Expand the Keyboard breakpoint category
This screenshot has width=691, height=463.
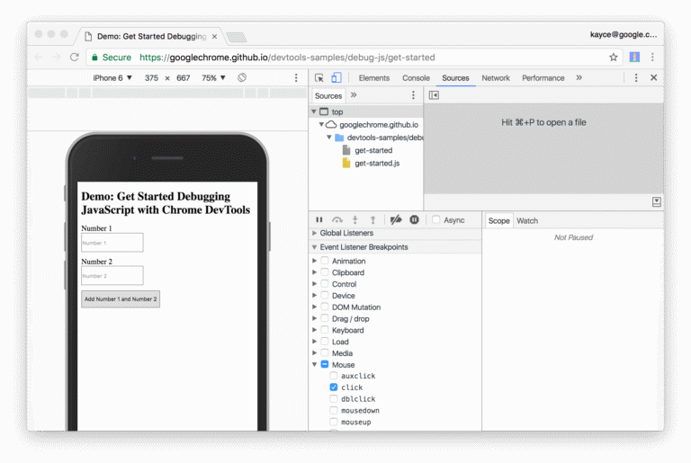315,330
